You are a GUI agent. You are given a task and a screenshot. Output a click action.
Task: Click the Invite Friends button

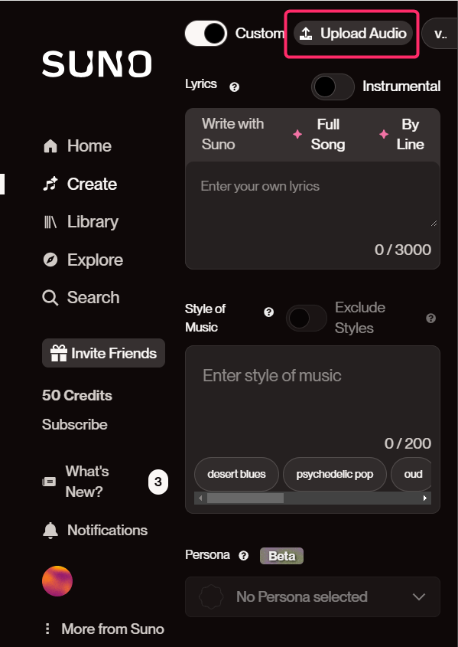pyautogui.click(x=103, y=353)
